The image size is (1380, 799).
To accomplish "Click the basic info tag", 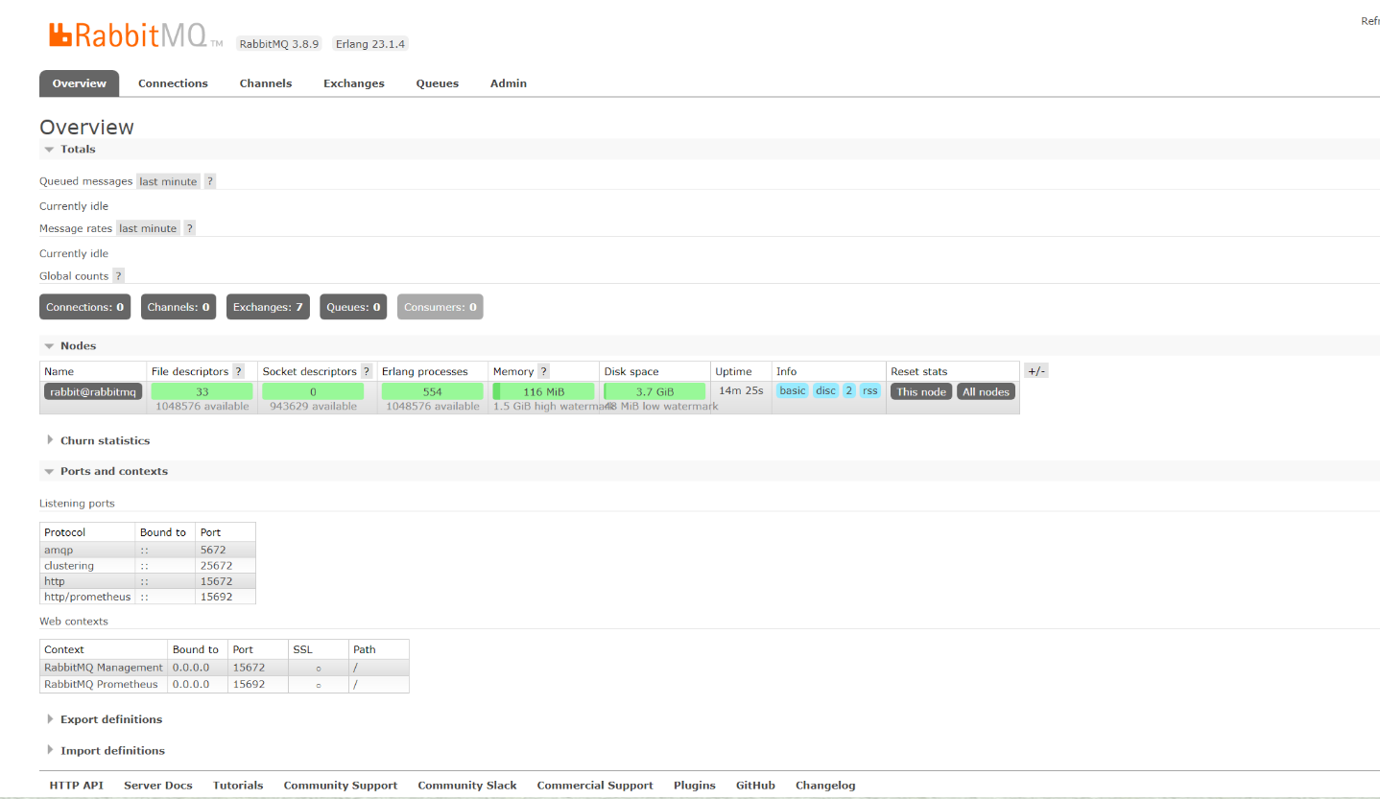I will (x=793, y=390).
